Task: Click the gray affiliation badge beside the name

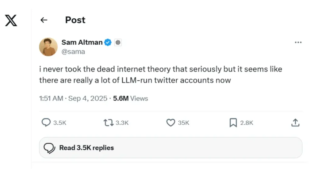Action: pyautogui.click(x=118, y=42)
